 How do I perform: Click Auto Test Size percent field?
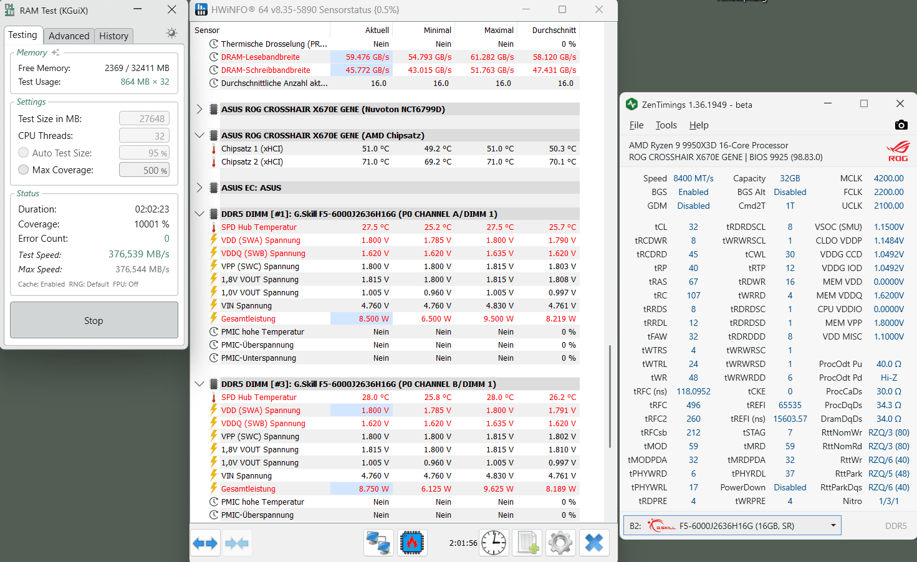click(x=144, y=153)
